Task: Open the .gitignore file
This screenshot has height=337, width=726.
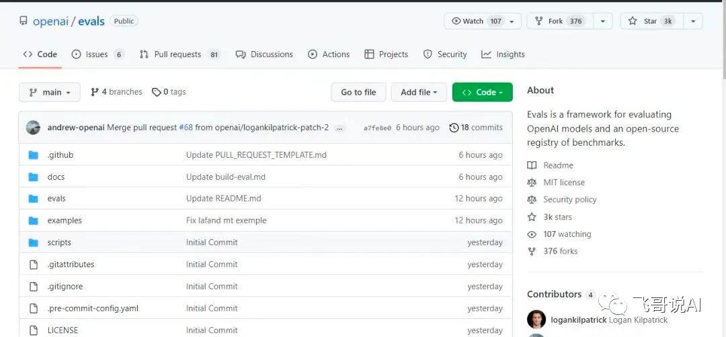Action: click(x=65, y=287)
